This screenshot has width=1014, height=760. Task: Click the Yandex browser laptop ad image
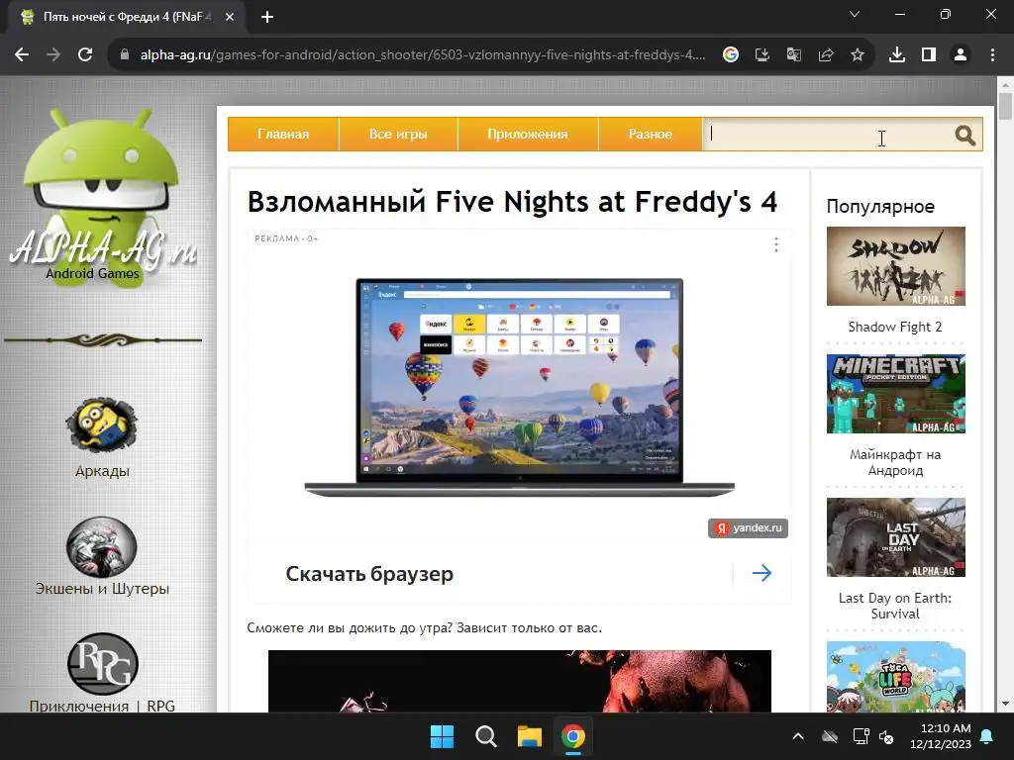pyautogui.click(x=519, y=388)
